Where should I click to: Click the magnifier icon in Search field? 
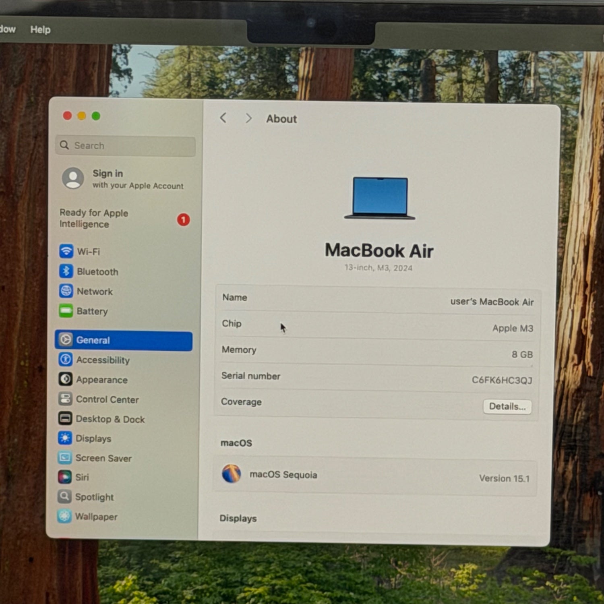(x=64, y=145)
